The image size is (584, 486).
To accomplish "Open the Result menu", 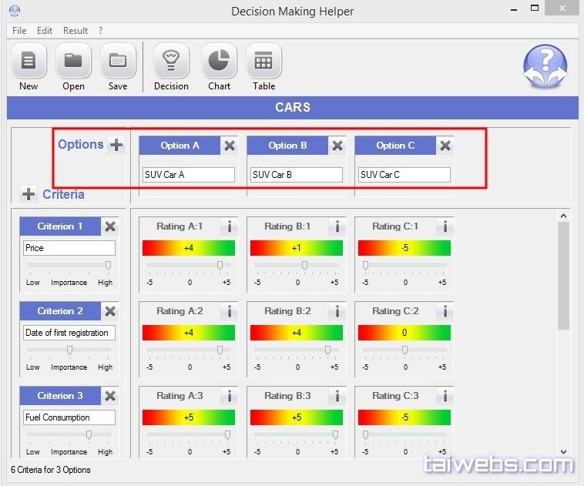I will 76,31.
